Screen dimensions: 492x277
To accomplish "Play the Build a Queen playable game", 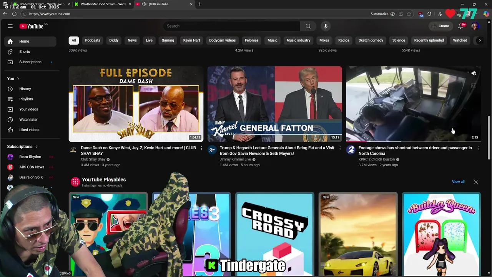I will [441, 235].
